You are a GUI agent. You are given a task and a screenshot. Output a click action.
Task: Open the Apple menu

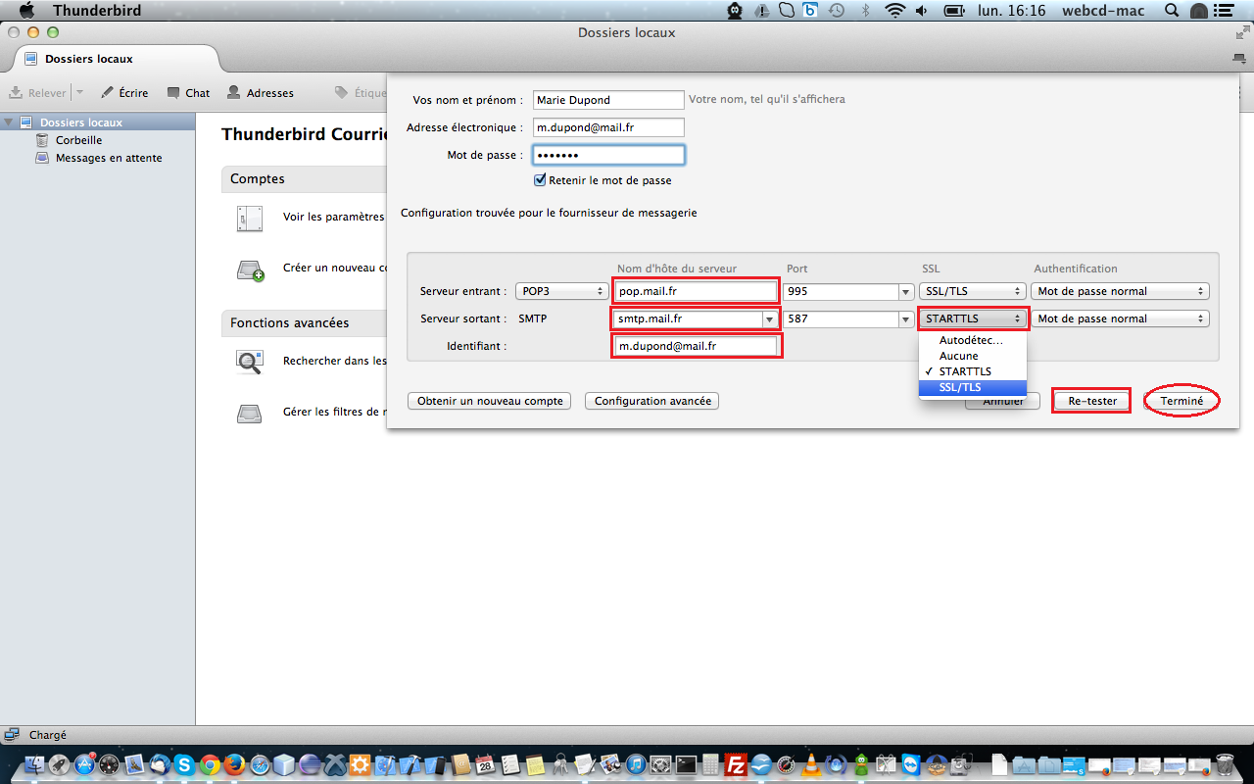tap(26, 11)
